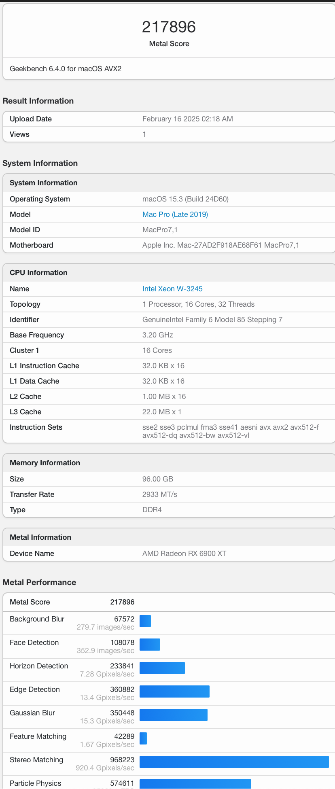Click the Background Blur performance bar
The height and width of the screenshot is (789, 335).
click(x=145, y=621)
